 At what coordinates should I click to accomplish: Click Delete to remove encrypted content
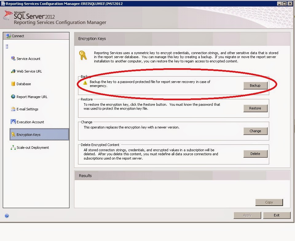tap(255, 154)
